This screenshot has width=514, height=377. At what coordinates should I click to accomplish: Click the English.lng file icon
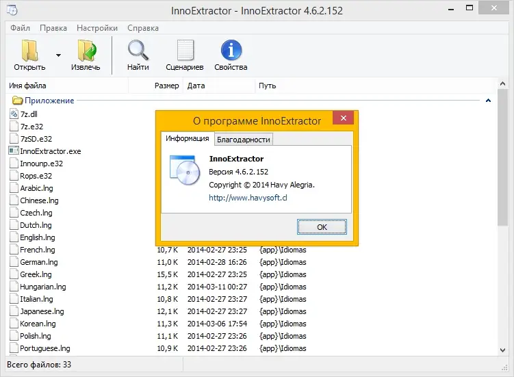tap(14, 237)
